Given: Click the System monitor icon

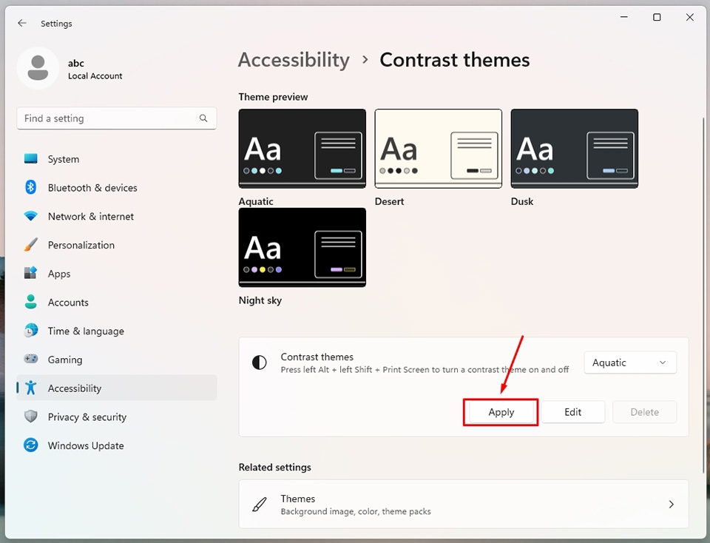Looking at the screenshot, I should click(x=31, y=158).
